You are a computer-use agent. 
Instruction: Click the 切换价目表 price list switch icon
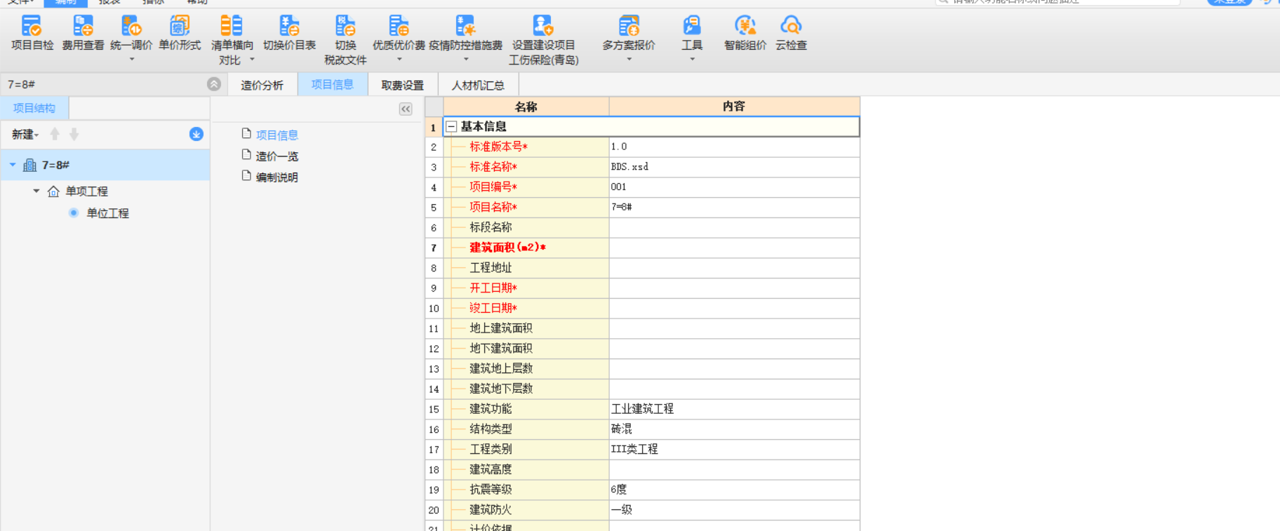coord(289,27)
